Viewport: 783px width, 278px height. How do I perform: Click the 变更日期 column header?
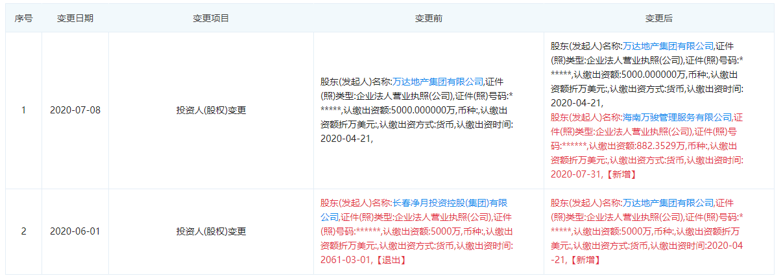pyautogui.click(x=75, y=18)
